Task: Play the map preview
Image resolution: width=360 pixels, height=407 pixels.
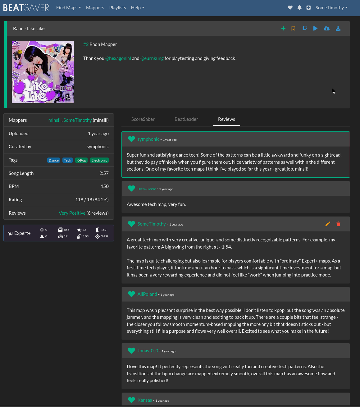Action: (315, 29)
